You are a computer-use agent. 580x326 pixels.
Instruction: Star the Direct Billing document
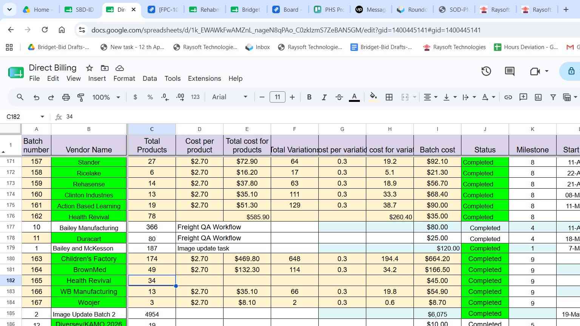(x=89, y=68)
